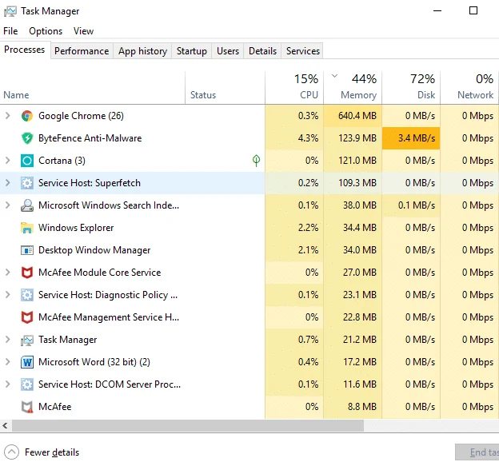Switch to the App history tab
Image resolution: width=499 pixels, height=462 pixels.
[142, 51]
